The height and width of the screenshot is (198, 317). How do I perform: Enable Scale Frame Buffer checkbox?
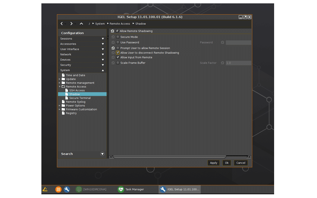118,63
